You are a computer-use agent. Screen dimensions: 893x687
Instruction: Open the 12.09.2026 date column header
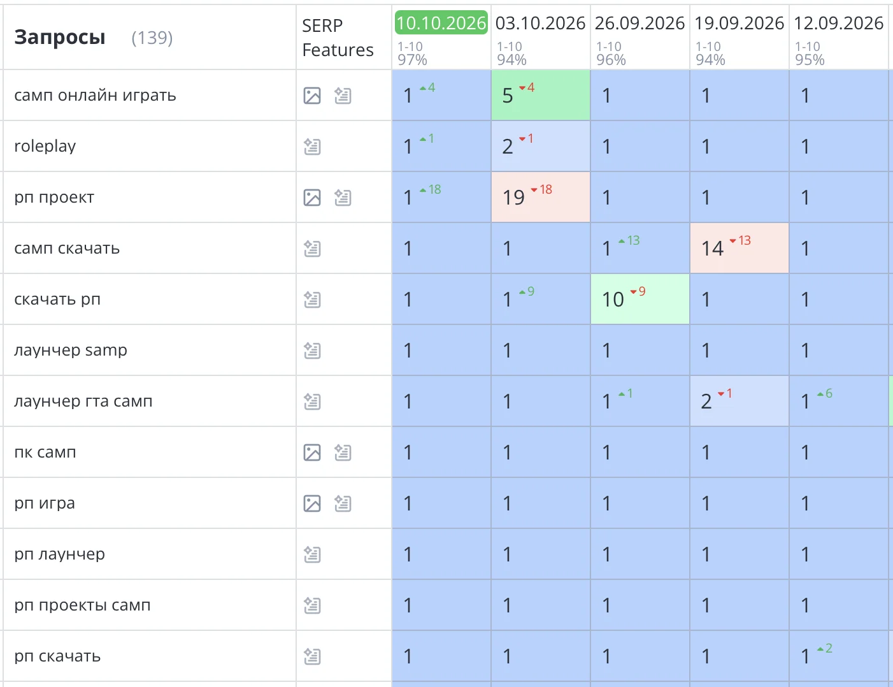point(839,23)
